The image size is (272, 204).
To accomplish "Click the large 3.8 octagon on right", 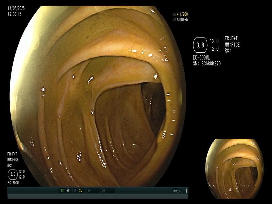I will coord(200,45).
